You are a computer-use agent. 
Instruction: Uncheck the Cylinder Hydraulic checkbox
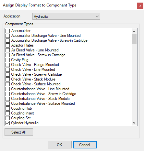[7, 123]
